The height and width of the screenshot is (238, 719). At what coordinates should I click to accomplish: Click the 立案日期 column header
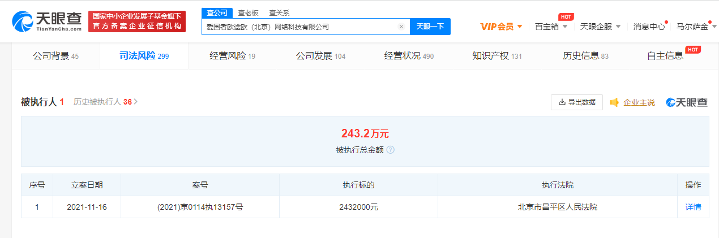coord(87,185)
